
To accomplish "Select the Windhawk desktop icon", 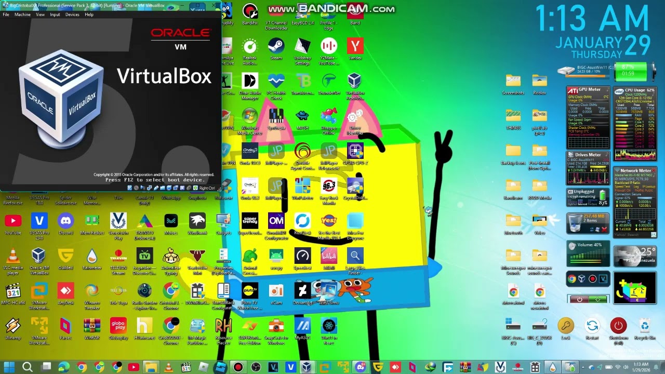I will (x=197, y=224).
